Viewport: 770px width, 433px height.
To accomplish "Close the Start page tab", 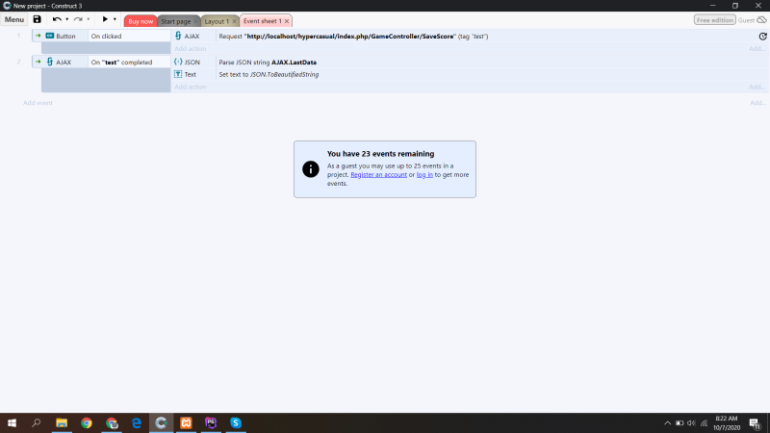I will 195,21.
